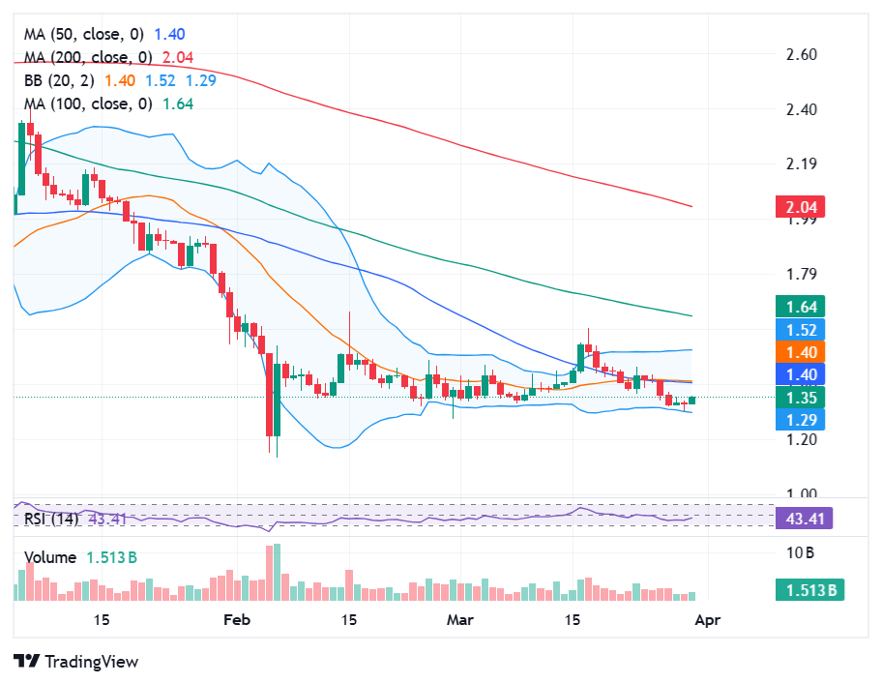The width and height of the screenshot is (882, 684).
Task: Select the Mar label on the time axis
Action: click(459, 620)
